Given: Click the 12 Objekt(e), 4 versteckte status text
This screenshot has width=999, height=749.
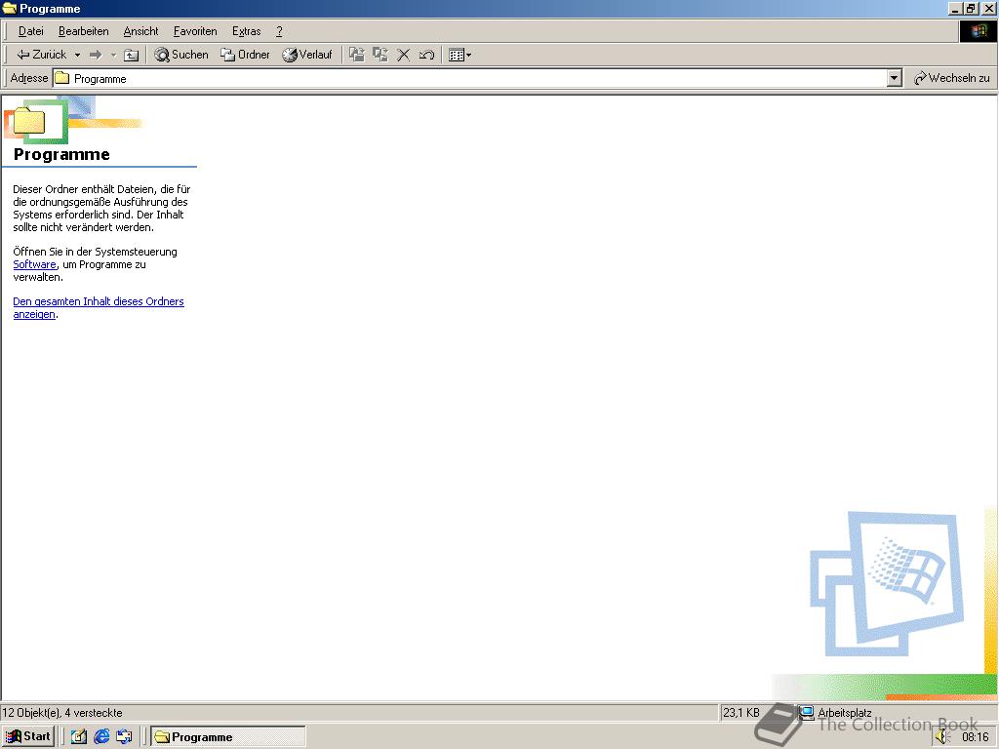Looking at the screenshot, I should point(62,713).
